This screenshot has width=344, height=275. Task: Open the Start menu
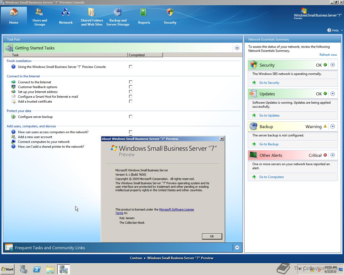(x=8, y=269)
